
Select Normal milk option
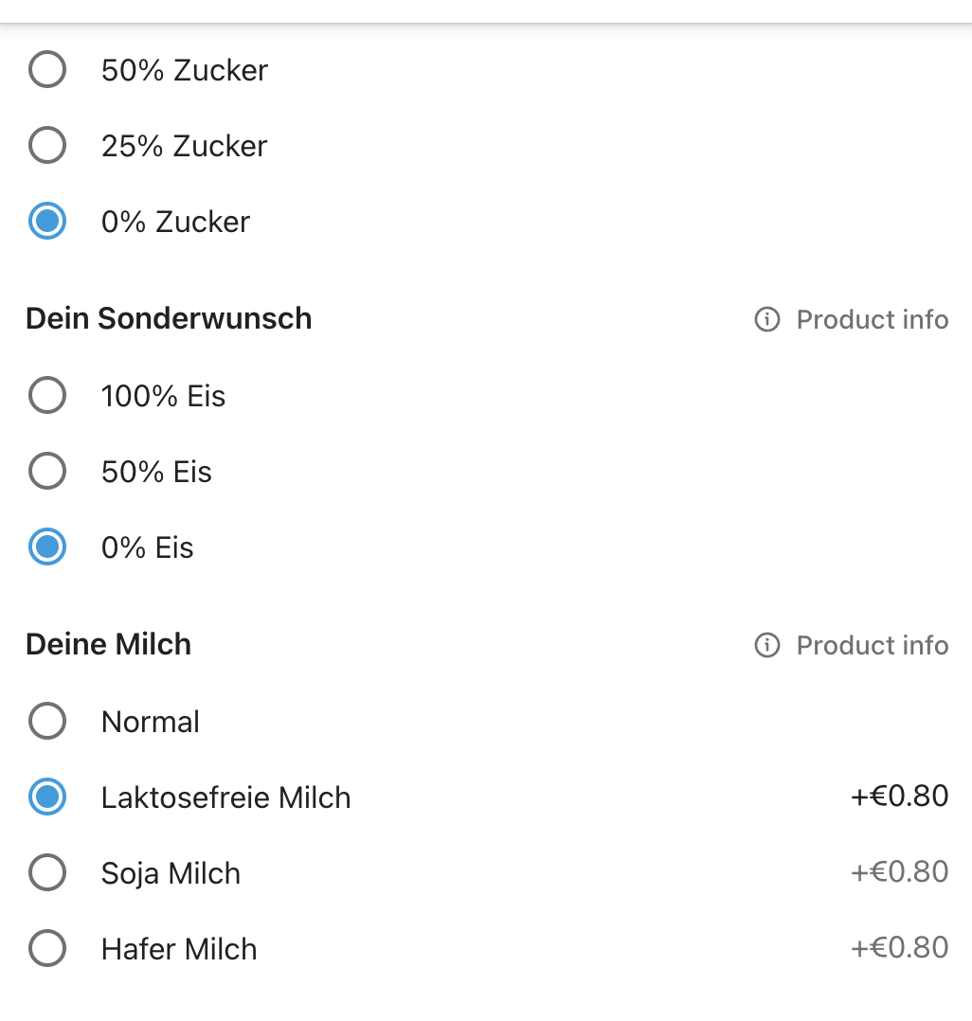(x=47, y=722)
